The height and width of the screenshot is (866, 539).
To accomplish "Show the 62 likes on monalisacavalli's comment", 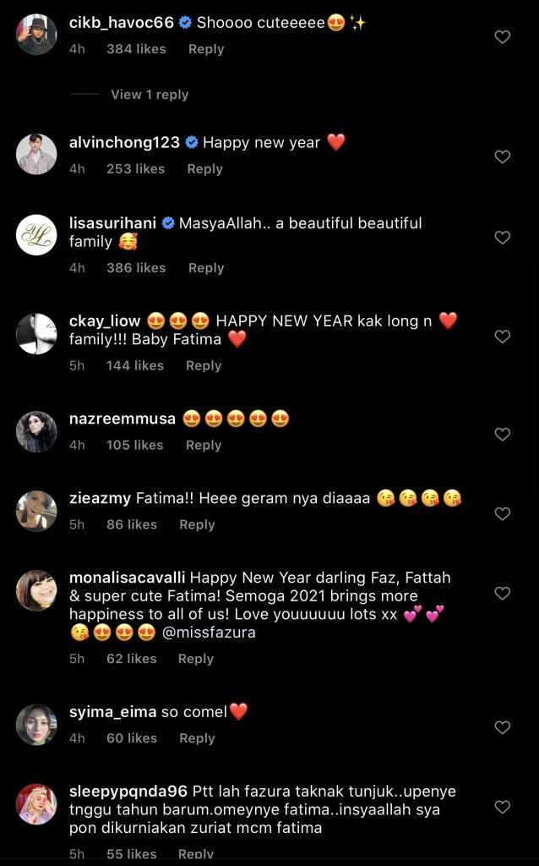I will pos(131,659).
